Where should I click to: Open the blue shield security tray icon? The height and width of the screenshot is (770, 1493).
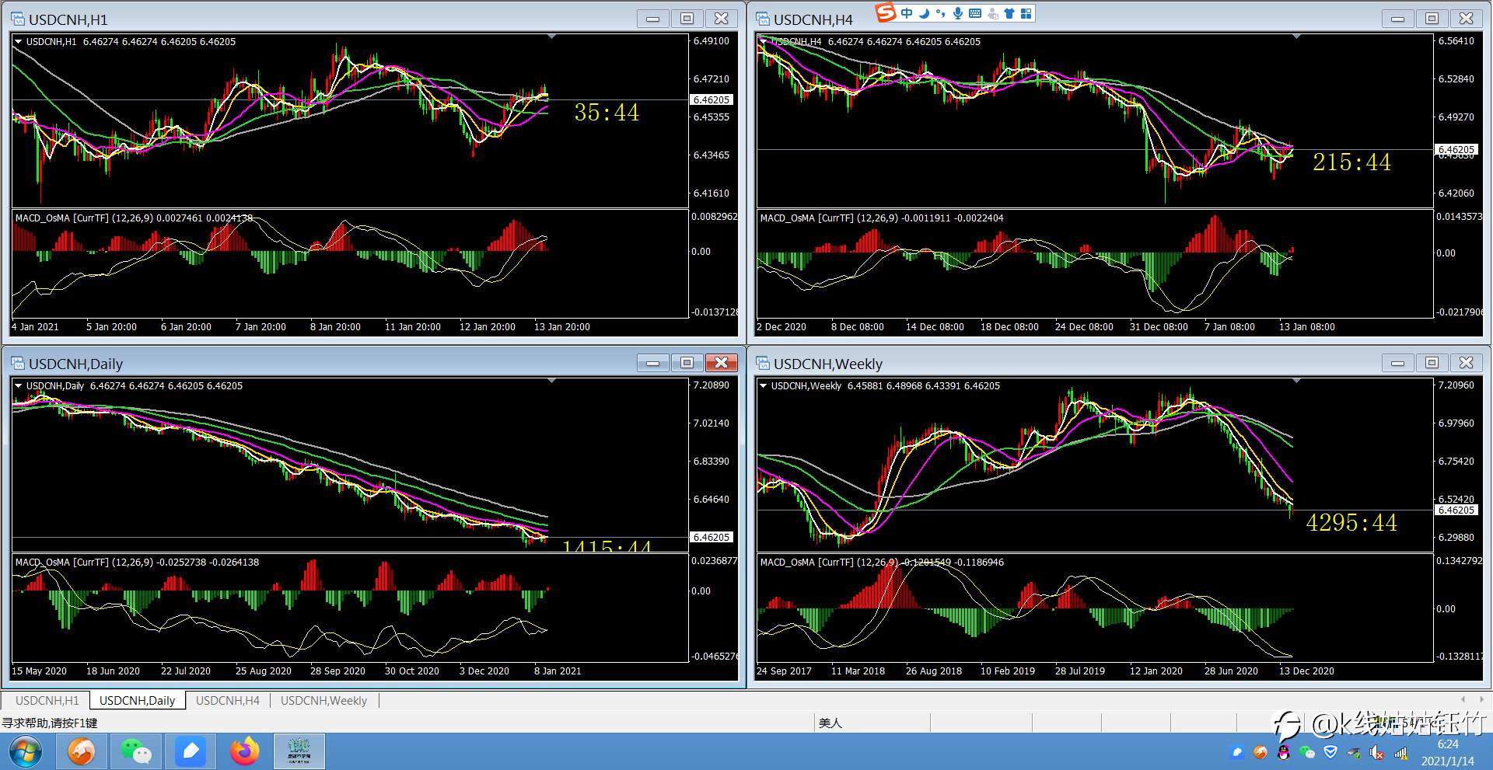(x=1330, y=752)
